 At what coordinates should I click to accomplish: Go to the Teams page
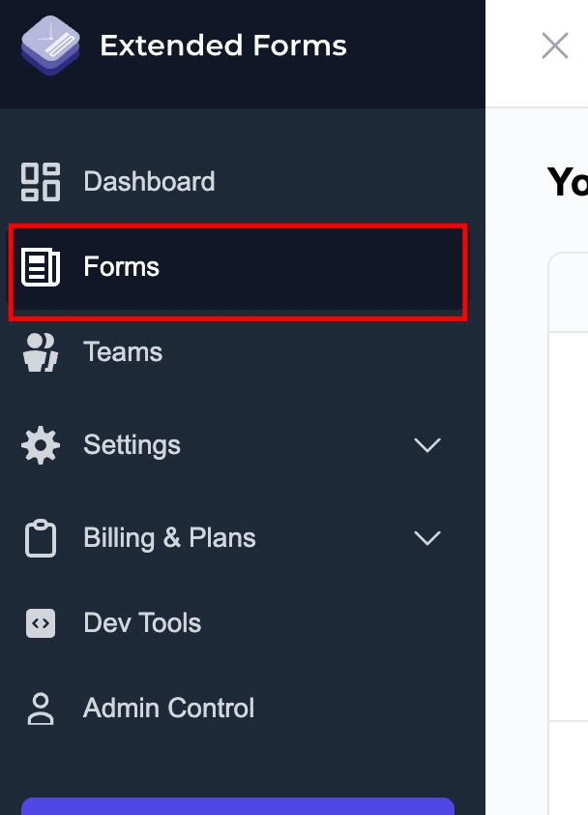tap(122, 351)
